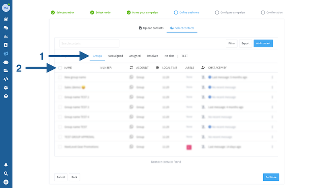
Task: Open the first row's three-dot menu
Action: pos(272,77)
